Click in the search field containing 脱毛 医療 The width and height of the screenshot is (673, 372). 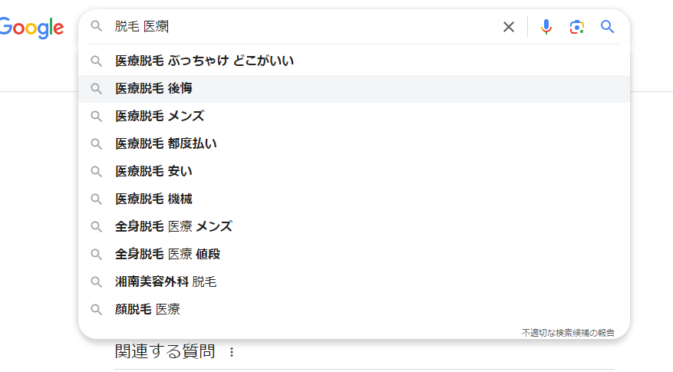(307, 27)
